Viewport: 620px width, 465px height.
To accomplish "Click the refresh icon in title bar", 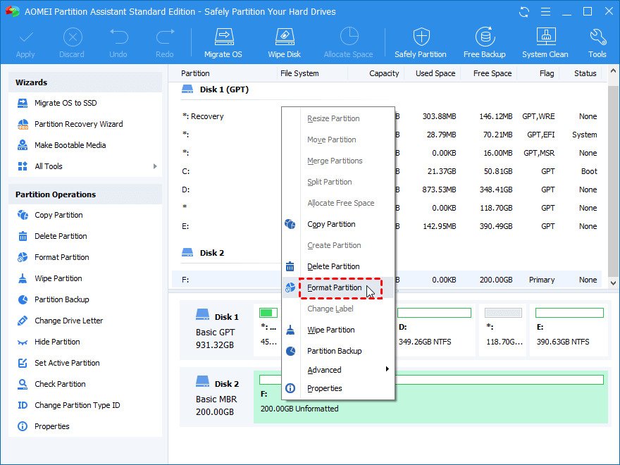I will 523,12.
